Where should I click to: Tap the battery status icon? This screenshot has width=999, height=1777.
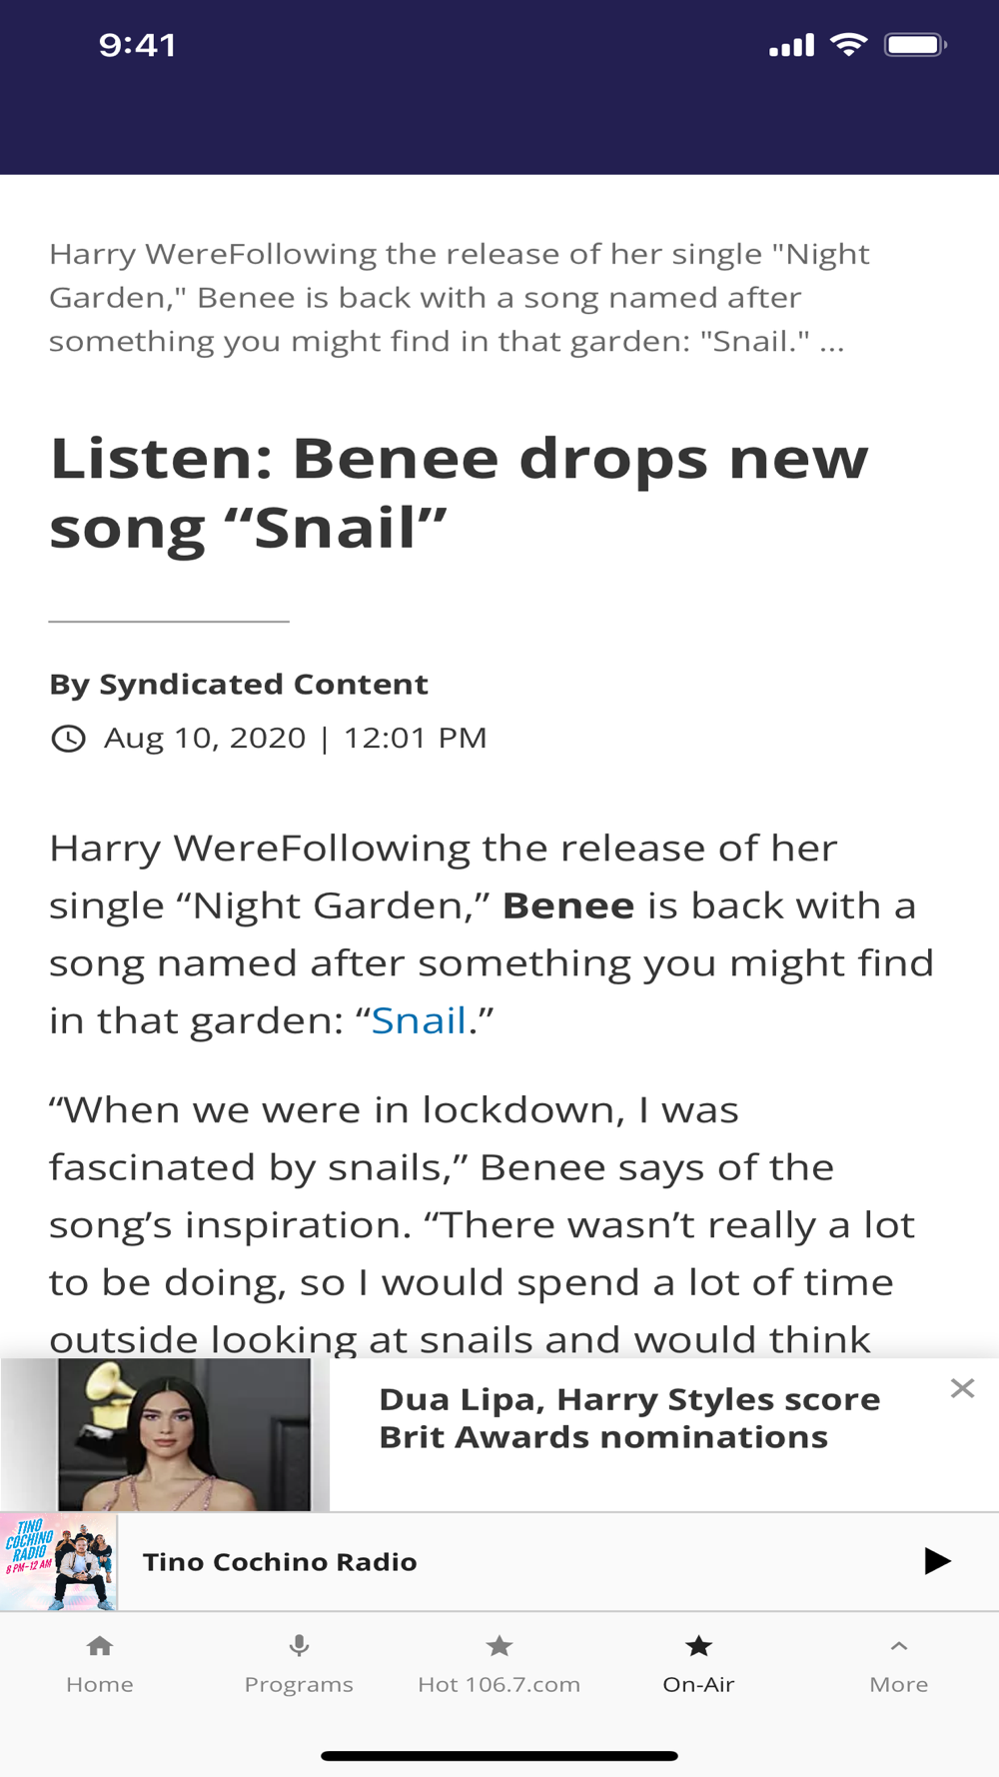click(915, 45)
